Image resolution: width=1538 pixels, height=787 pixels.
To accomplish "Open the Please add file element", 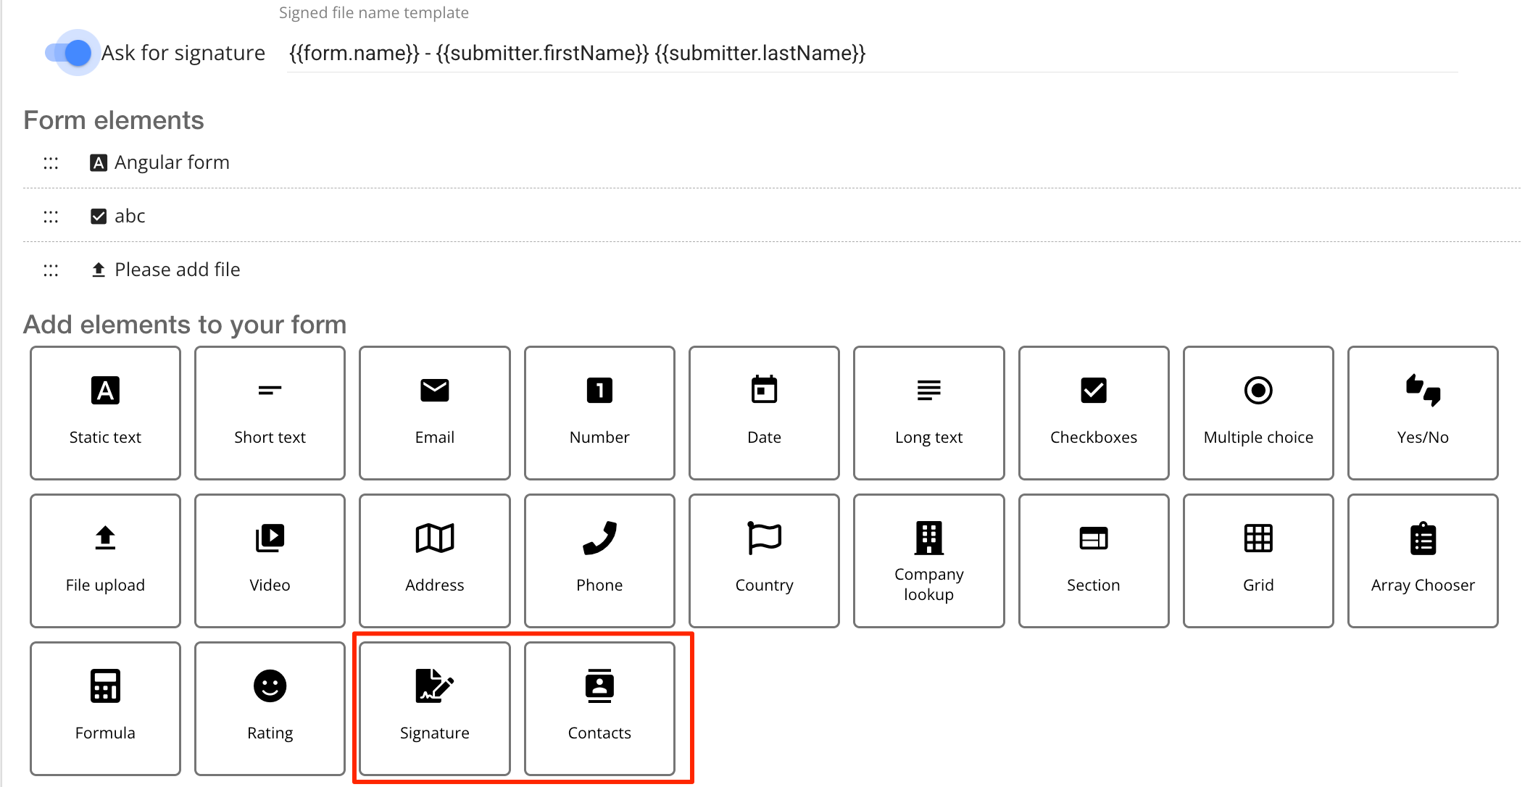I will tap(177, 270).
